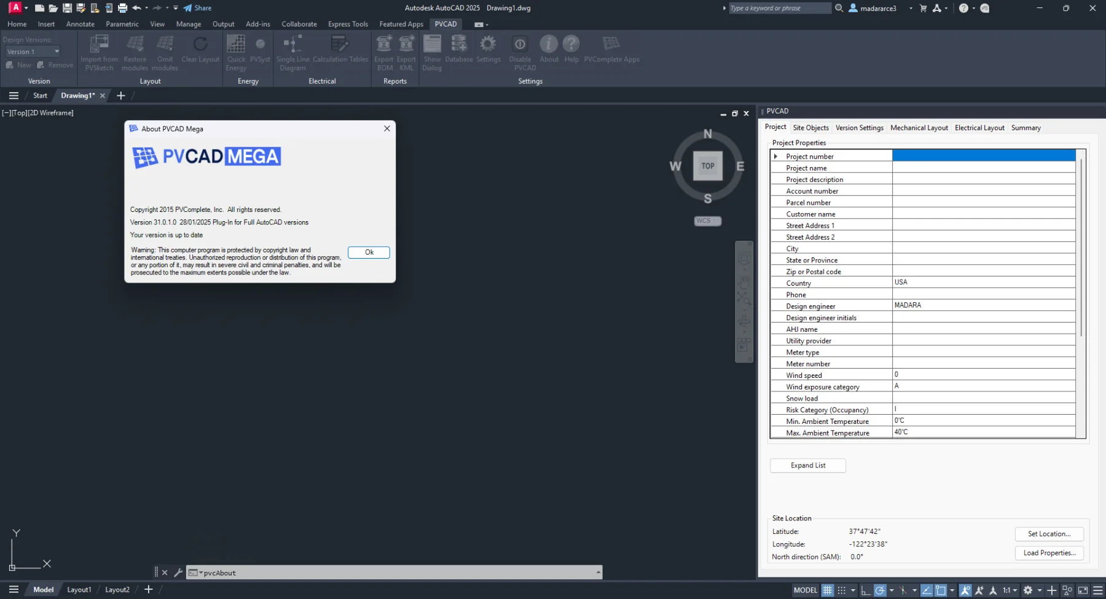The height and width of the screenshot is (599, 1106).
Task: Toggle auto-add annotation scales in status bar
Action: [x=979, y=590]
